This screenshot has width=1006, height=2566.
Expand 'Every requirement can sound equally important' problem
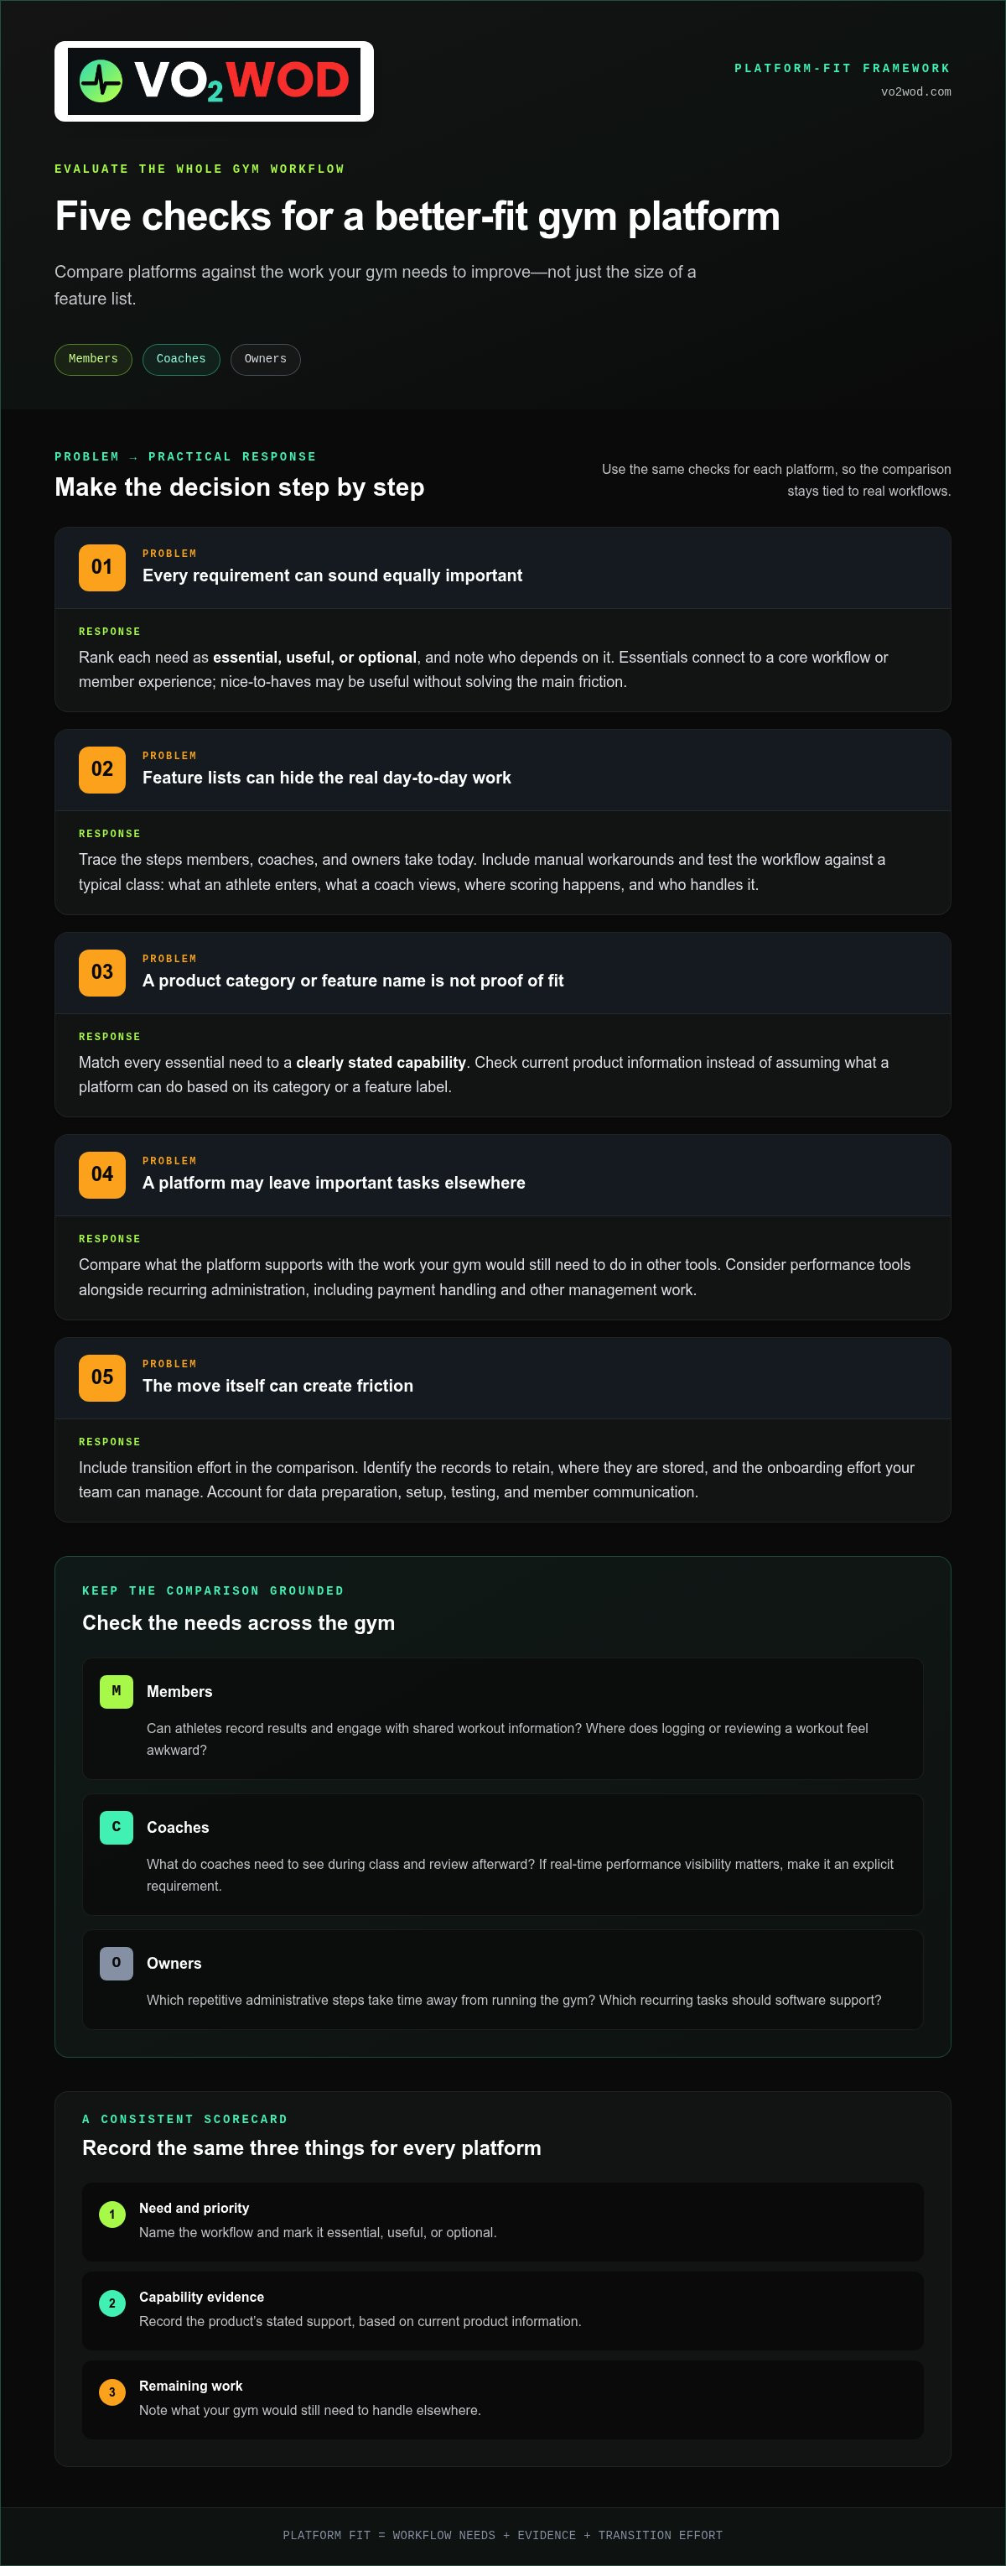[x=502, y=568]
